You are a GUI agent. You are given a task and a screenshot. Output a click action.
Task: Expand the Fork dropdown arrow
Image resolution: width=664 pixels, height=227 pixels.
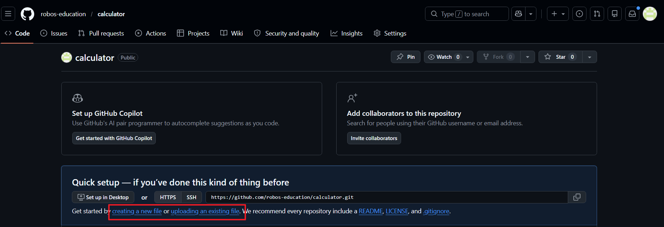click(x=528, y=57)
